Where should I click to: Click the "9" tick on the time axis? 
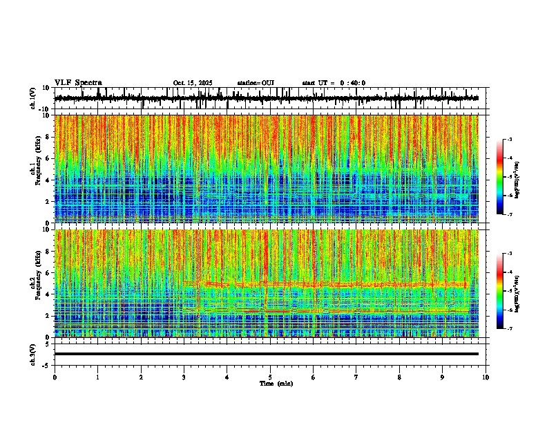tap(442, 377)
